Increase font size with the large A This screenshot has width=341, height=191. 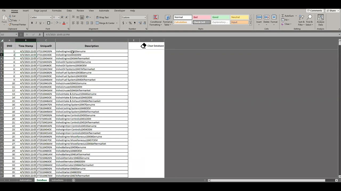[62, 17]
